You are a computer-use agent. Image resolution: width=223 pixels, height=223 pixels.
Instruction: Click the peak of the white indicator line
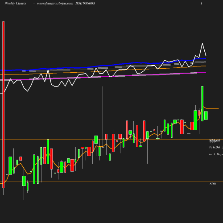(x=202, y=43)
